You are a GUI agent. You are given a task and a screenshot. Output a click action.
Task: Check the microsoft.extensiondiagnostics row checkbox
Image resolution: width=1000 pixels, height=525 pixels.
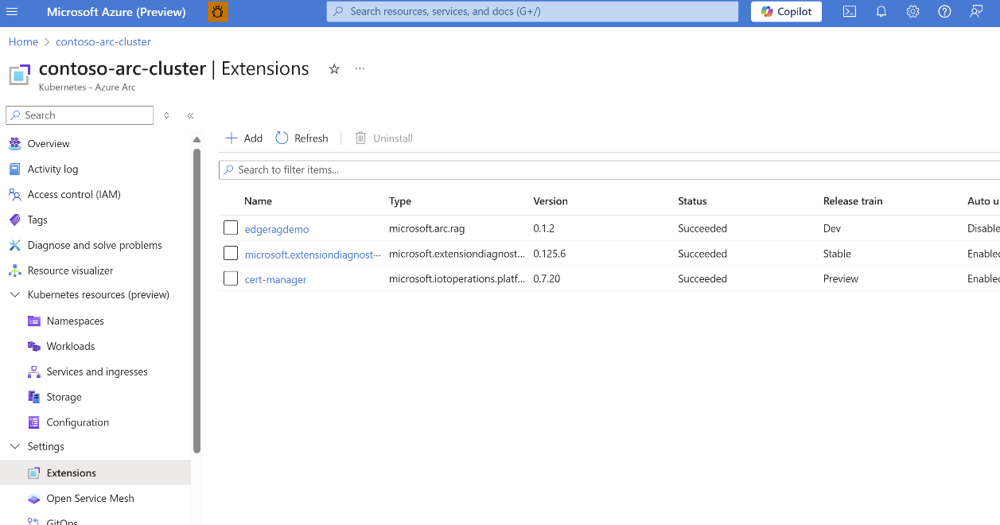pyautogui.click(x=231, y=254)
